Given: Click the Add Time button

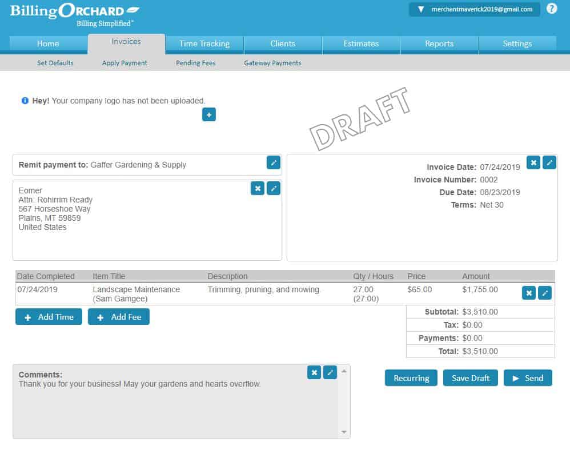Looking at the screenshot, I should pos(49,317).
